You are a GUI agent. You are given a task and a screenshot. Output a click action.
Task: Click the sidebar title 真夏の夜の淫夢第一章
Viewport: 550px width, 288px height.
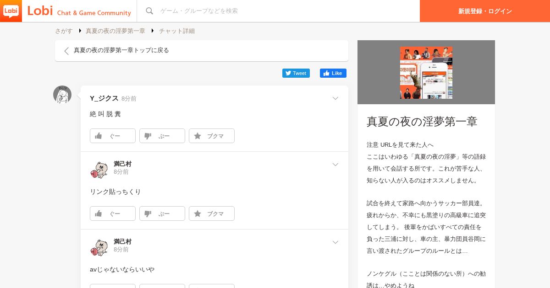(x=422, y=122)
